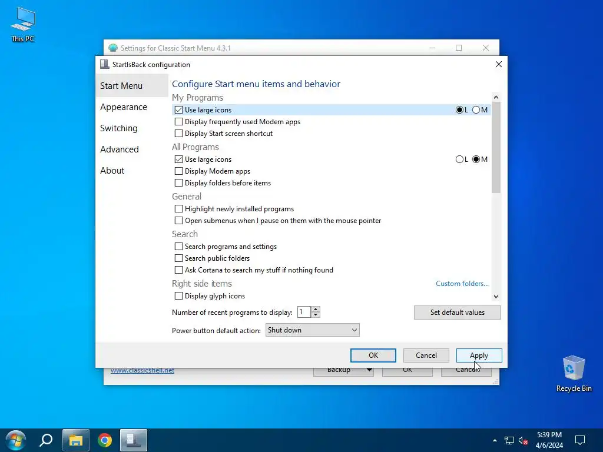Enable Display Modern apps checkbox
603x452 pixels.
pyautogui.click(x=178, y=171)
